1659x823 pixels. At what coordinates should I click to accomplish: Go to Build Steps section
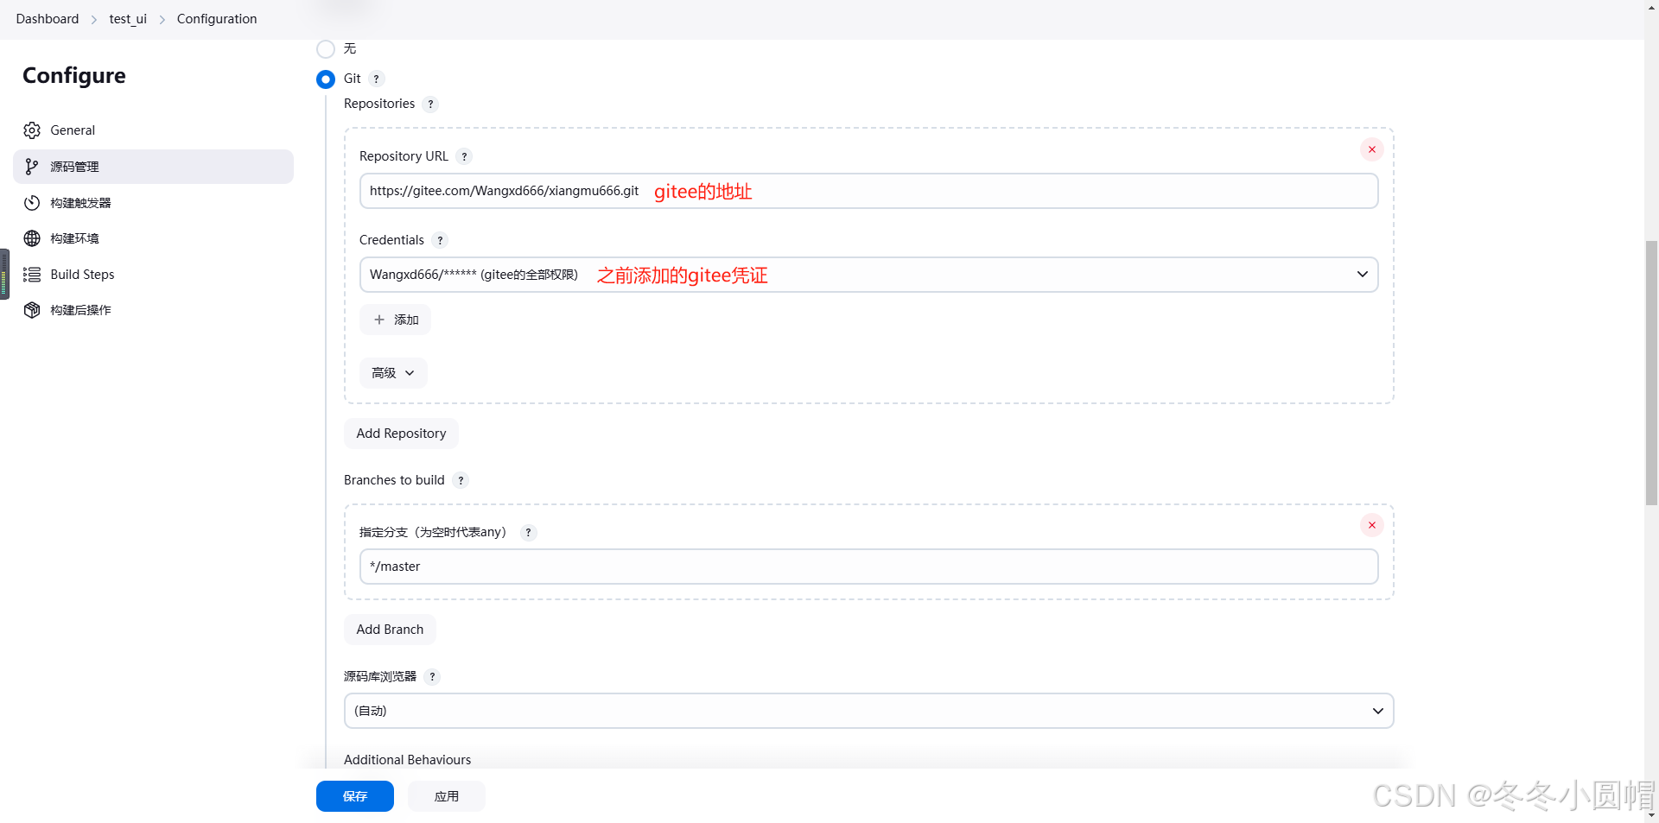(x=153, y=275)
